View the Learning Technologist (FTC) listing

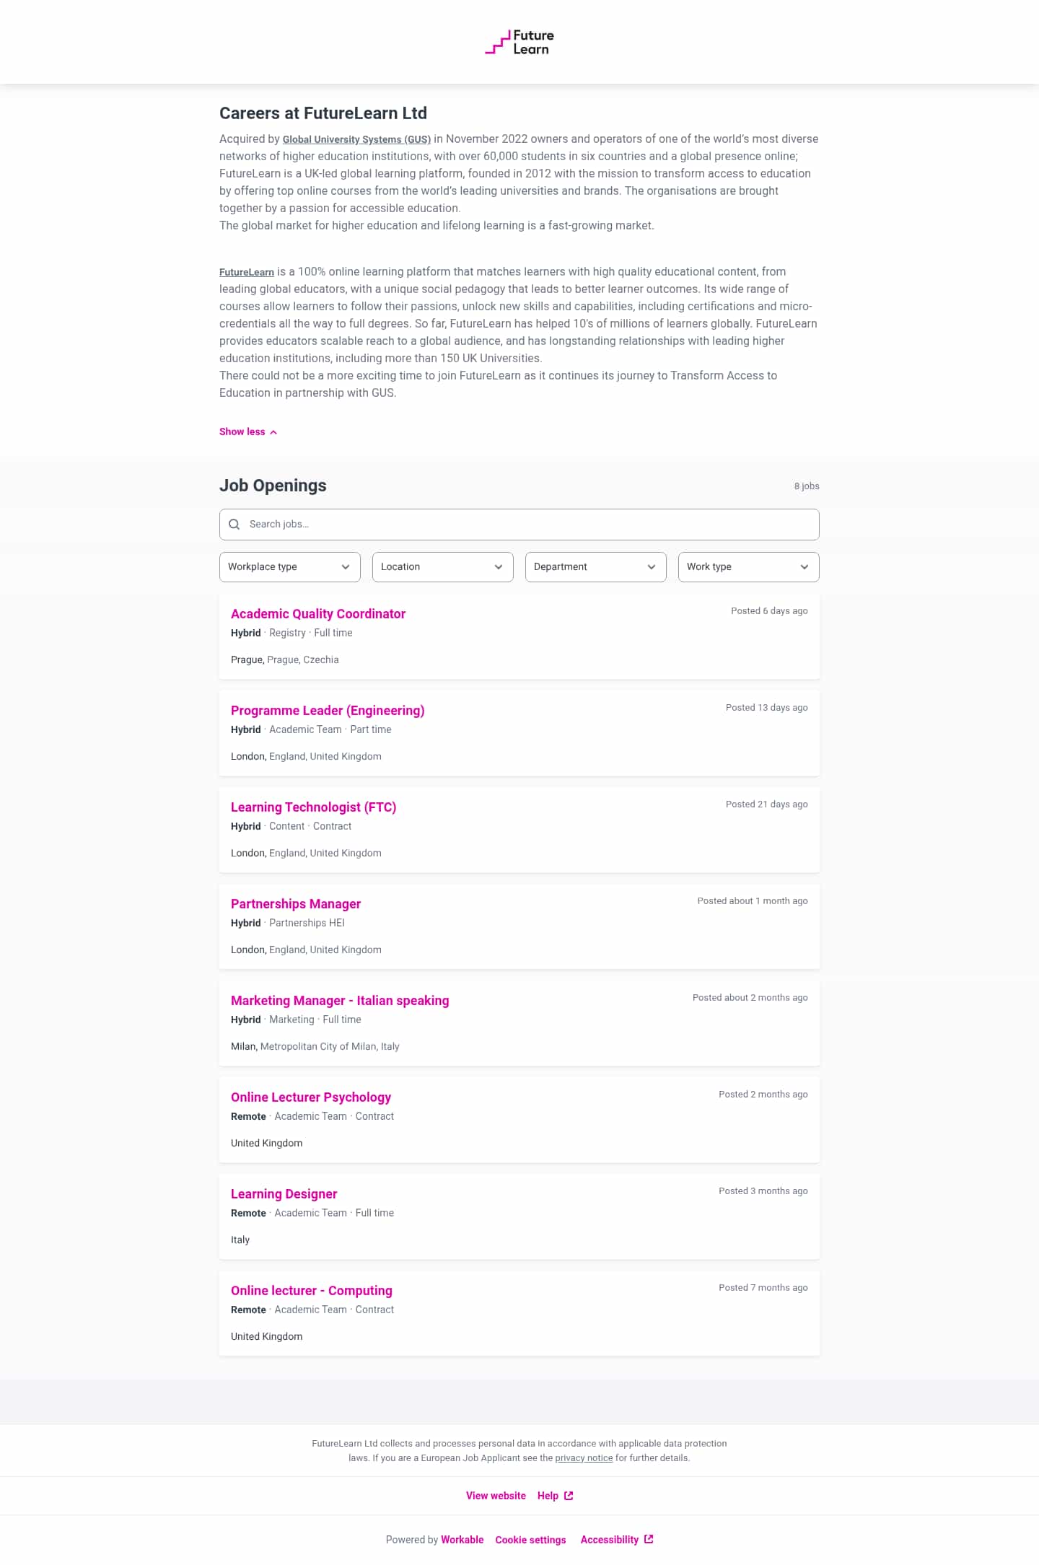(313, 807)
